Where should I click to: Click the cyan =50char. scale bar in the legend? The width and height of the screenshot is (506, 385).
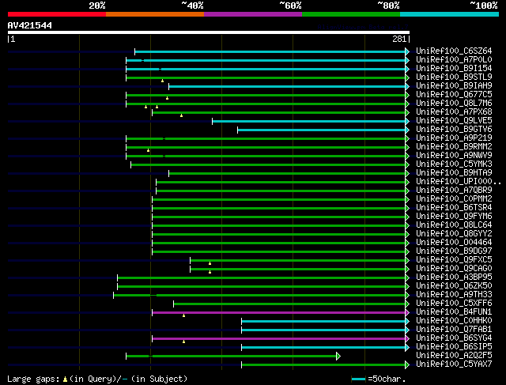tap(358, 379)
